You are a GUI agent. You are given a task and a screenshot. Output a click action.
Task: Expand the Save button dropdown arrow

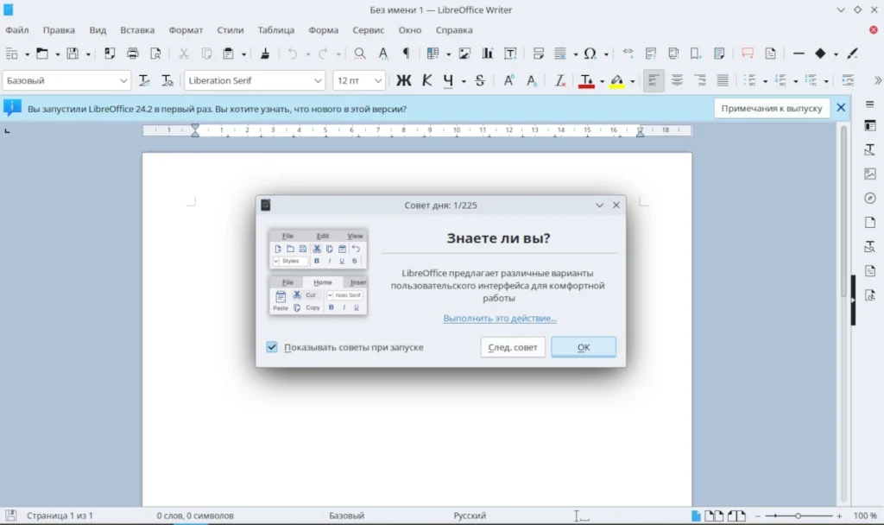tap(88, 54)
